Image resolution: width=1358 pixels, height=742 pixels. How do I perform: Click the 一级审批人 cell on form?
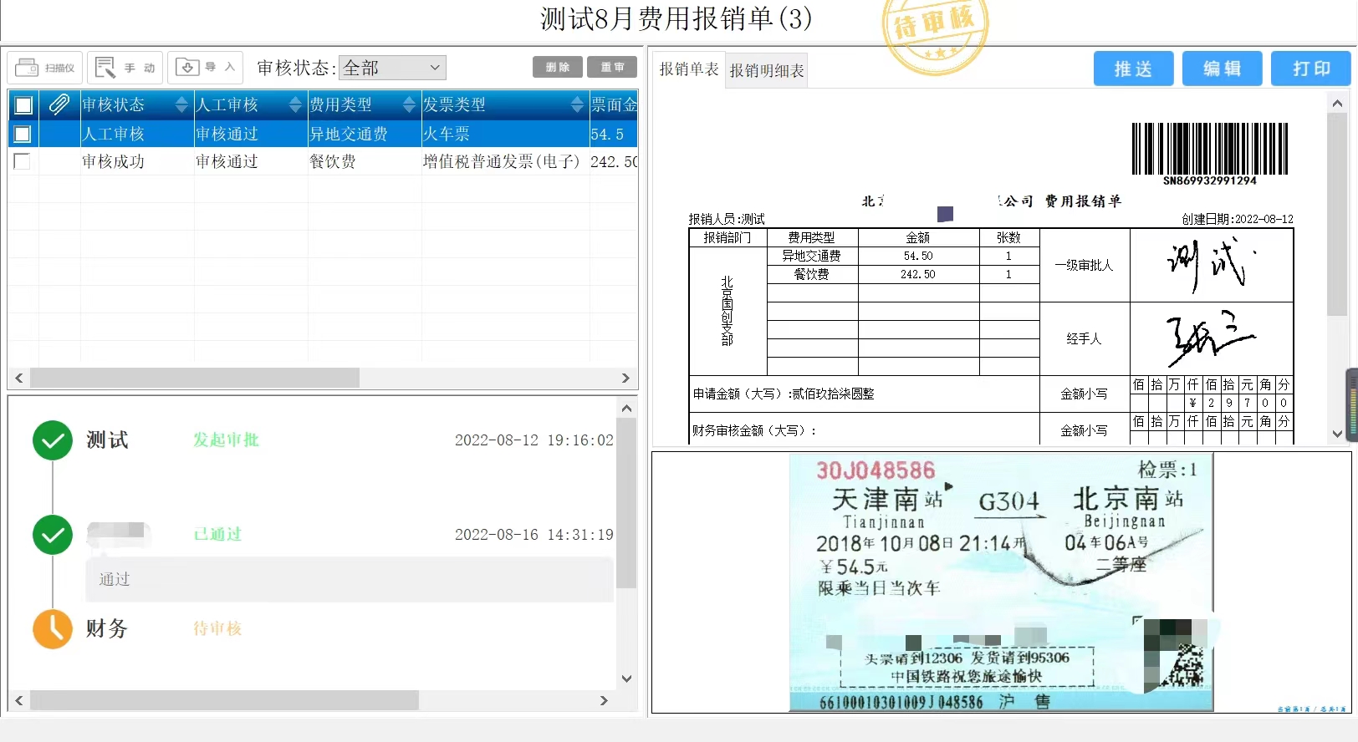point(1085,265)
